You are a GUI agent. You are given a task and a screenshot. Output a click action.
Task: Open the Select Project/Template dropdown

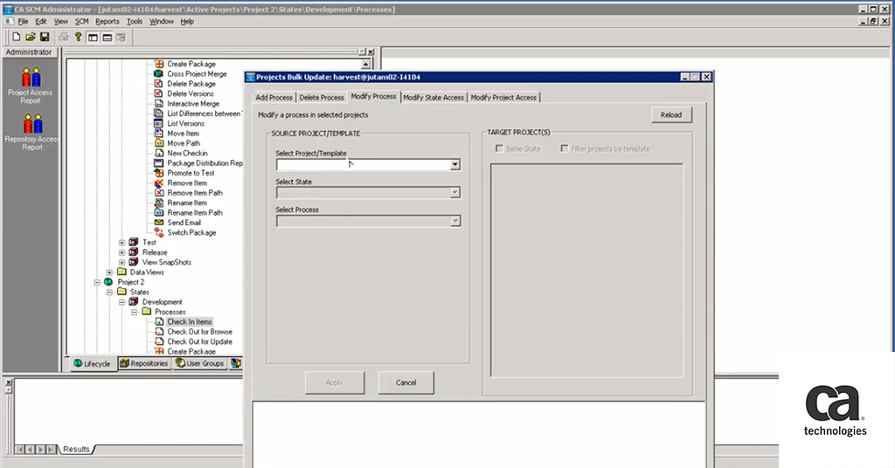(x=454, y=164)
